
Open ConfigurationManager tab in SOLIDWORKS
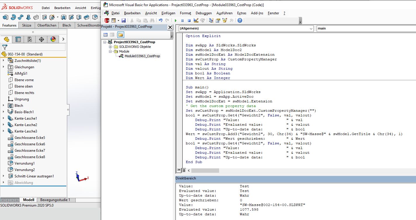pos(30,39)
